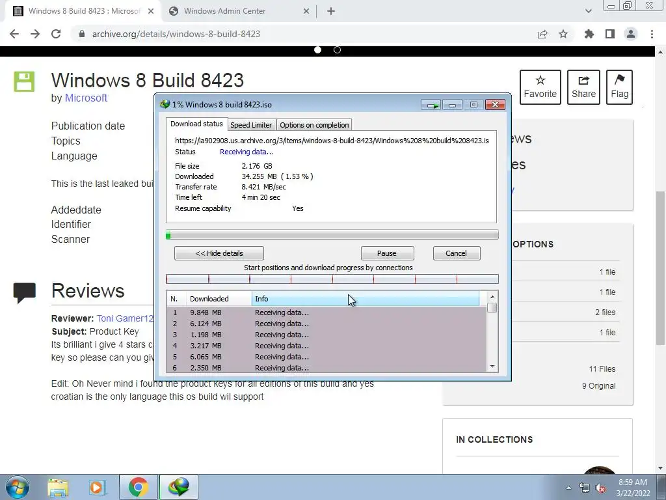Sort connections by Downloaded column

tap(219, 299)
